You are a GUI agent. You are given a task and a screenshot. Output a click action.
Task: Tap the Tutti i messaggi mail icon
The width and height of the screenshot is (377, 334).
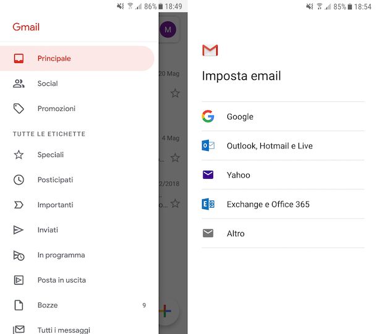(19, 330)
